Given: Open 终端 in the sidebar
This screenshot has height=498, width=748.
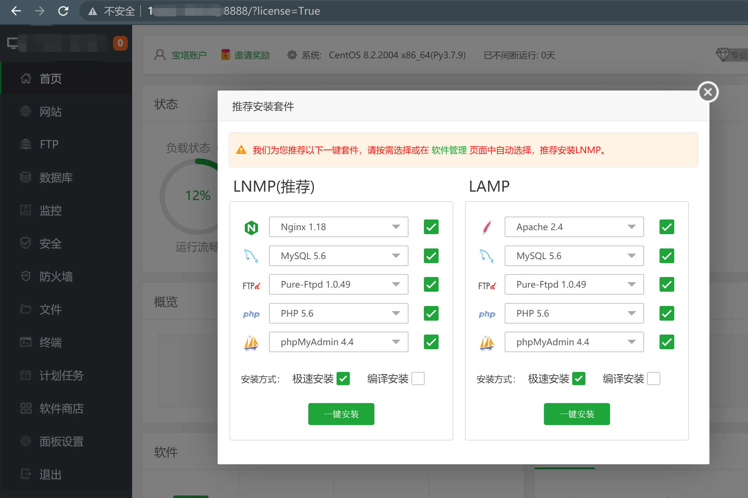Looking at the screenshot, I should [66, 342].
